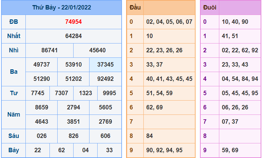Select the red special prize number 74954
Screen dimensions: 262x158
74,22
